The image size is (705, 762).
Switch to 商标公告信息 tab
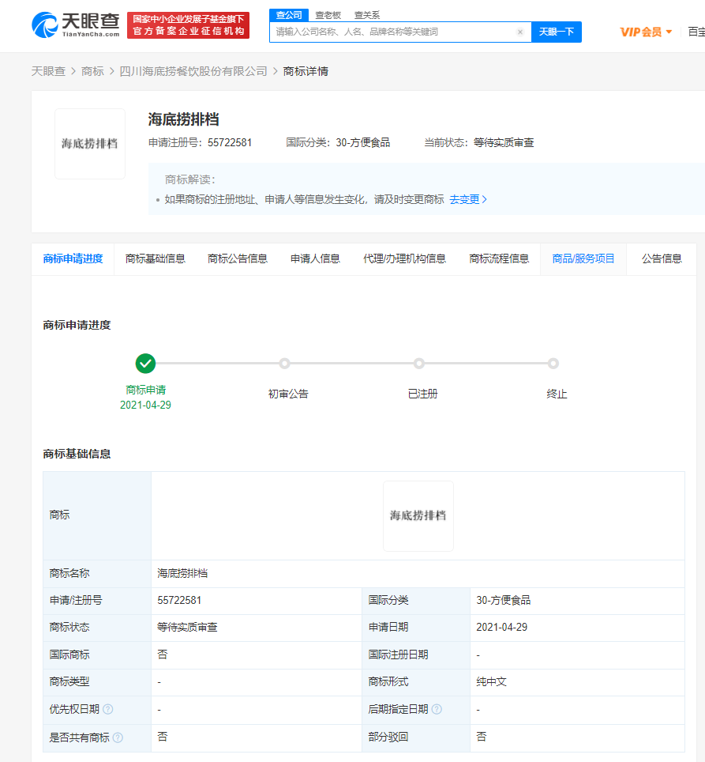tap(238, 259)
